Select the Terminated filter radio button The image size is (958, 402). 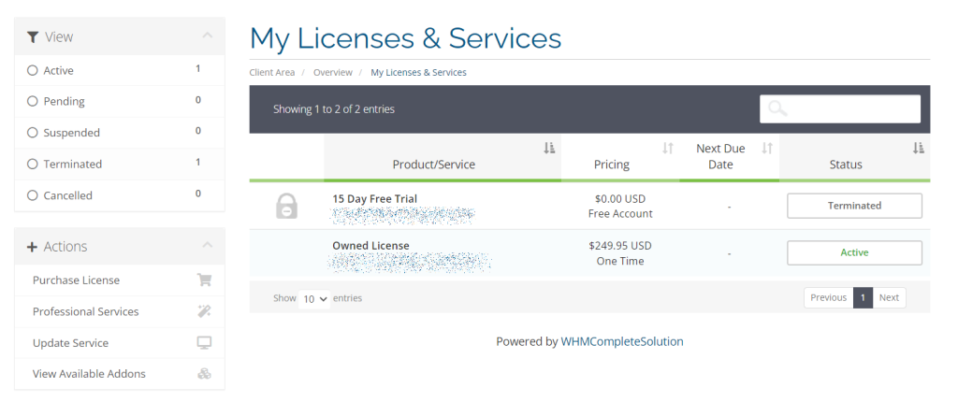pos(33,164)
